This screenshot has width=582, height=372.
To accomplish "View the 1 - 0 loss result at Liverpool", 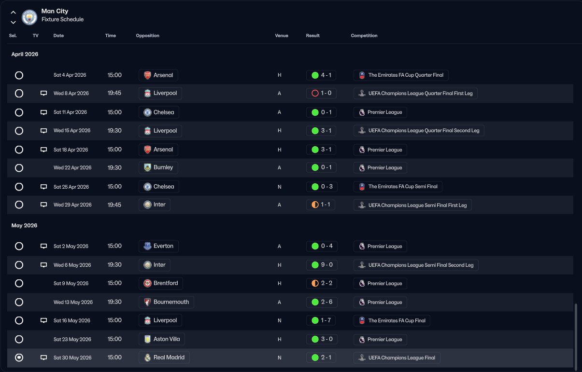I will [321, 93].
